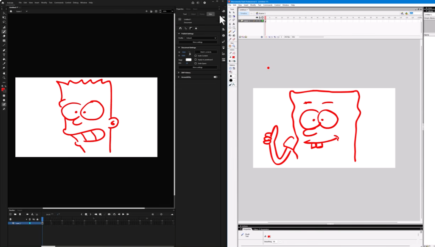The width and height of the screenshot is (435, 247).
Task: Click More settings under Publish Settings
Action: (198, 42)
